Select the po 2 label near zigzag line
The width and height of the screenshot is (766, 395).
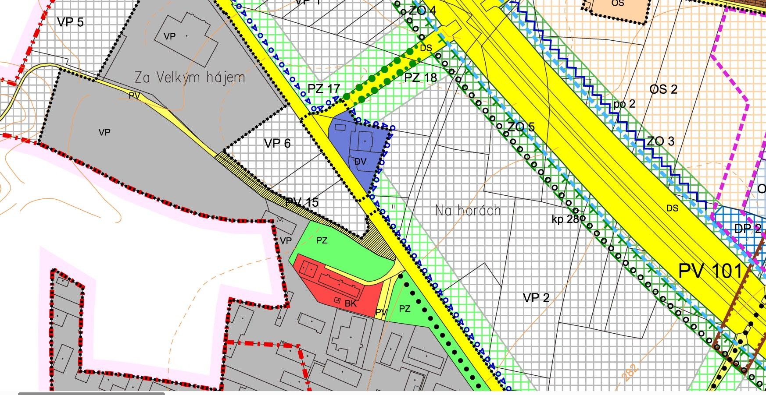point(624,104)
